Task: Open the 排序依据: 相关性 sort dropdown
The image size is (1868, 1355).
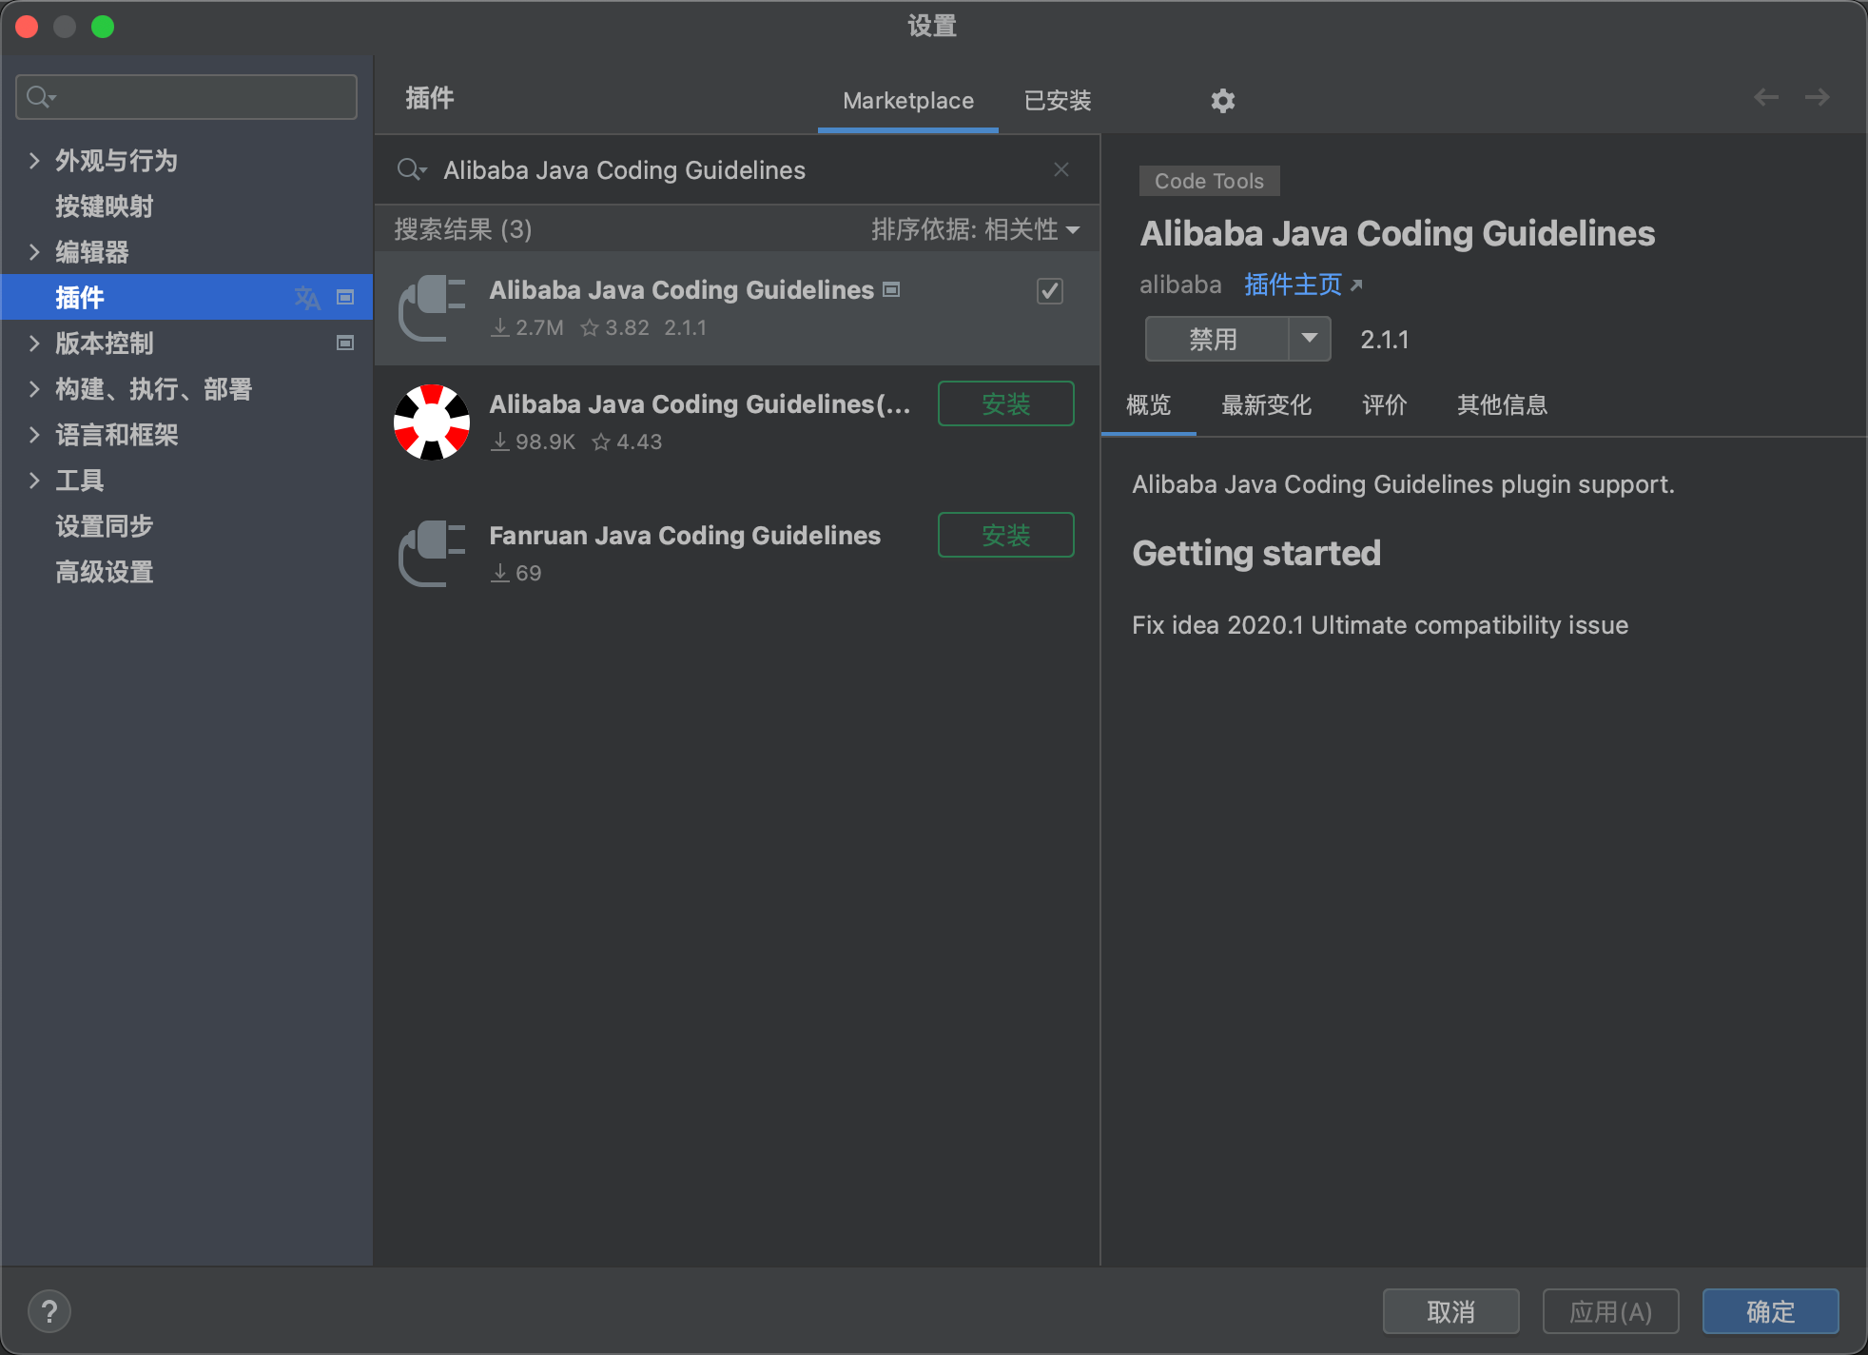Action: point(975,229)
